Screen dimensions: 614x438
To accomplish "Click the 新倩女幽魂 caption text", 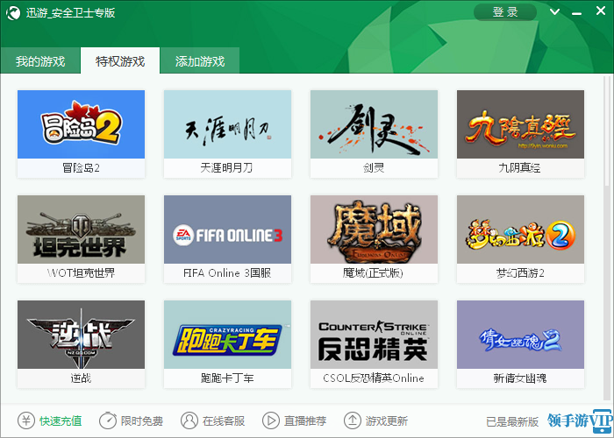I will (520, 378).
